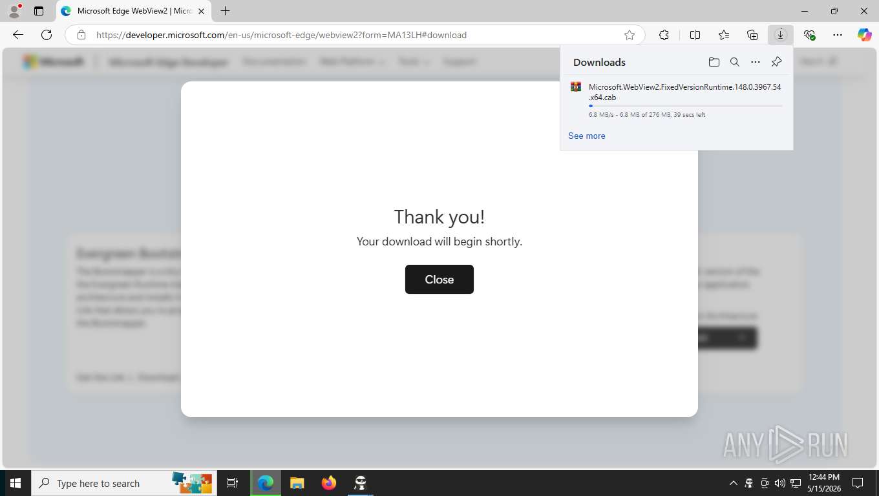Viewport: 879px width, 496px height.
Task: Toggle the split screen icon
Action: tap(695, 35)
